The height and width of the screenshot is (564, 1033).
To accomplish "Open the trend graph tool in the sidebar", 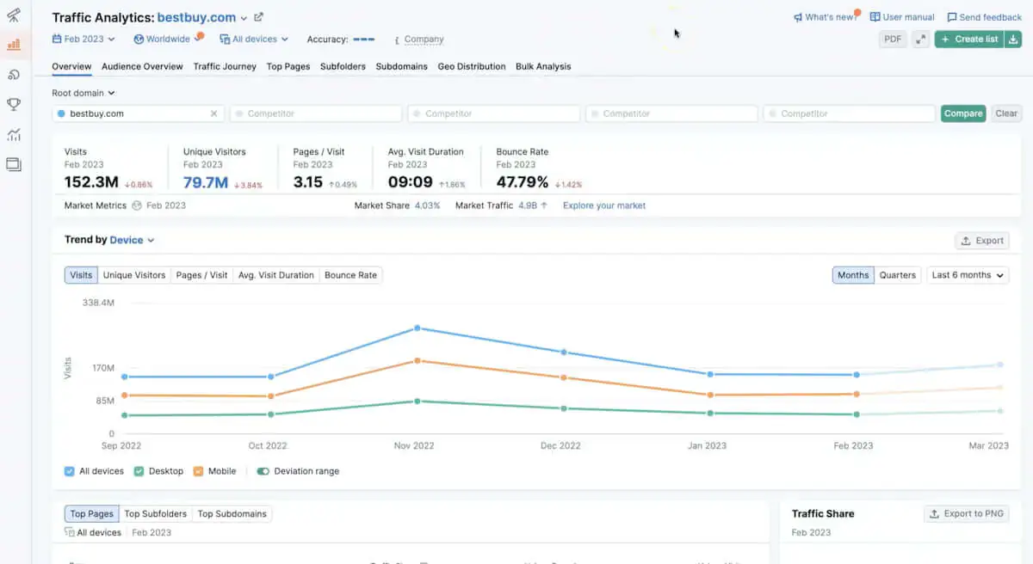I will 14,134.
